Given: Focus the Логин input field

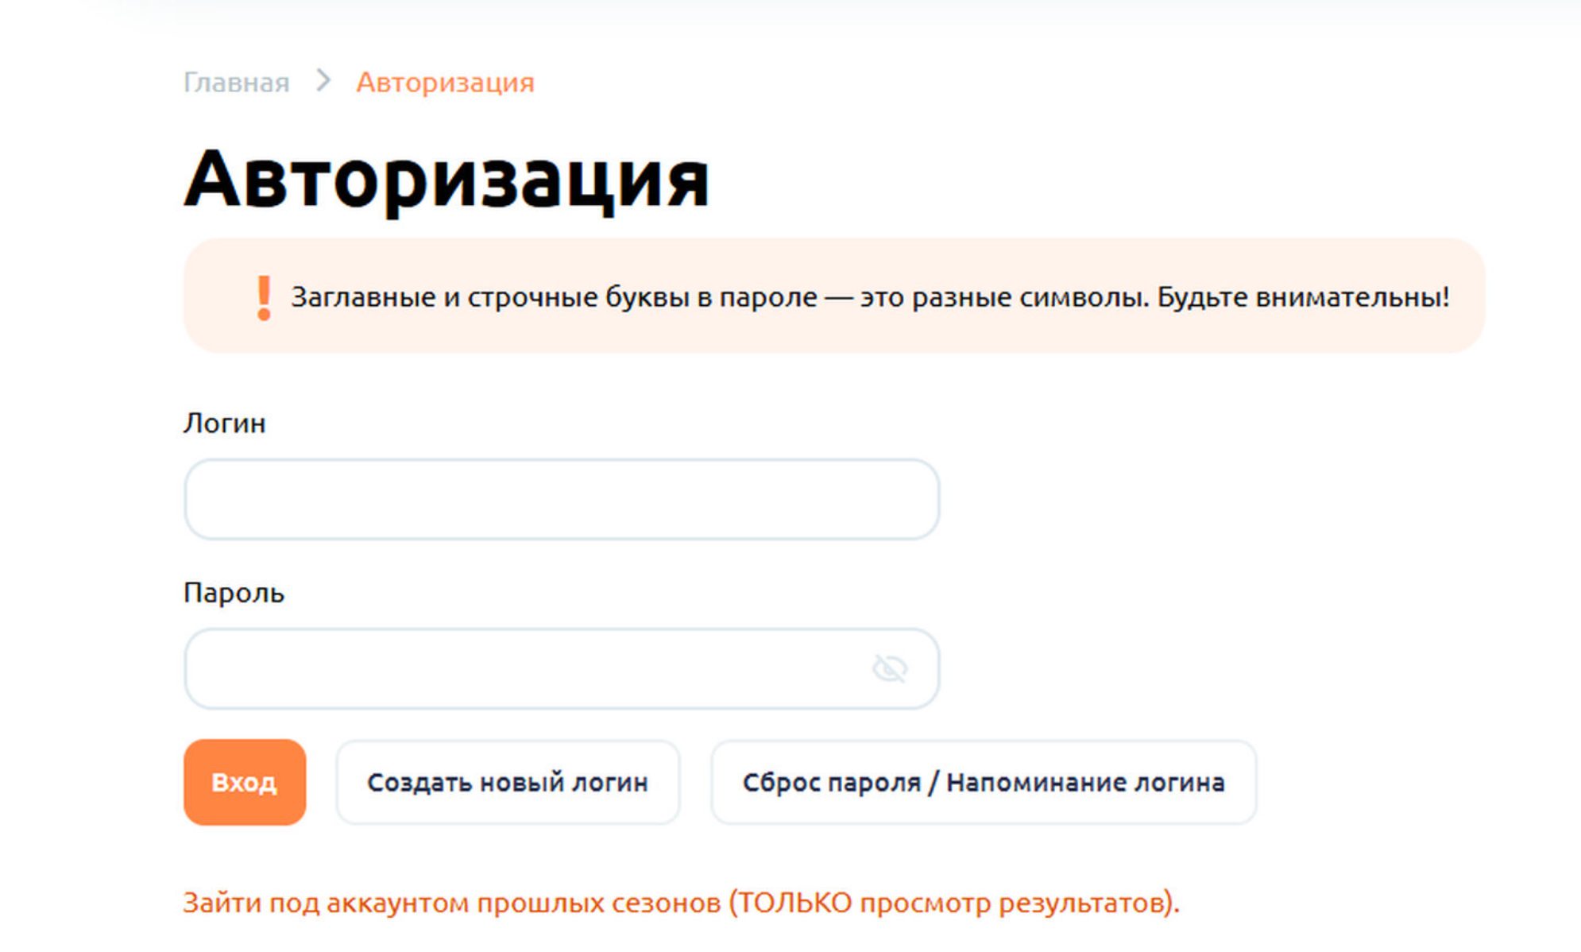Looking at the screenshot, I should pos(561,499).
